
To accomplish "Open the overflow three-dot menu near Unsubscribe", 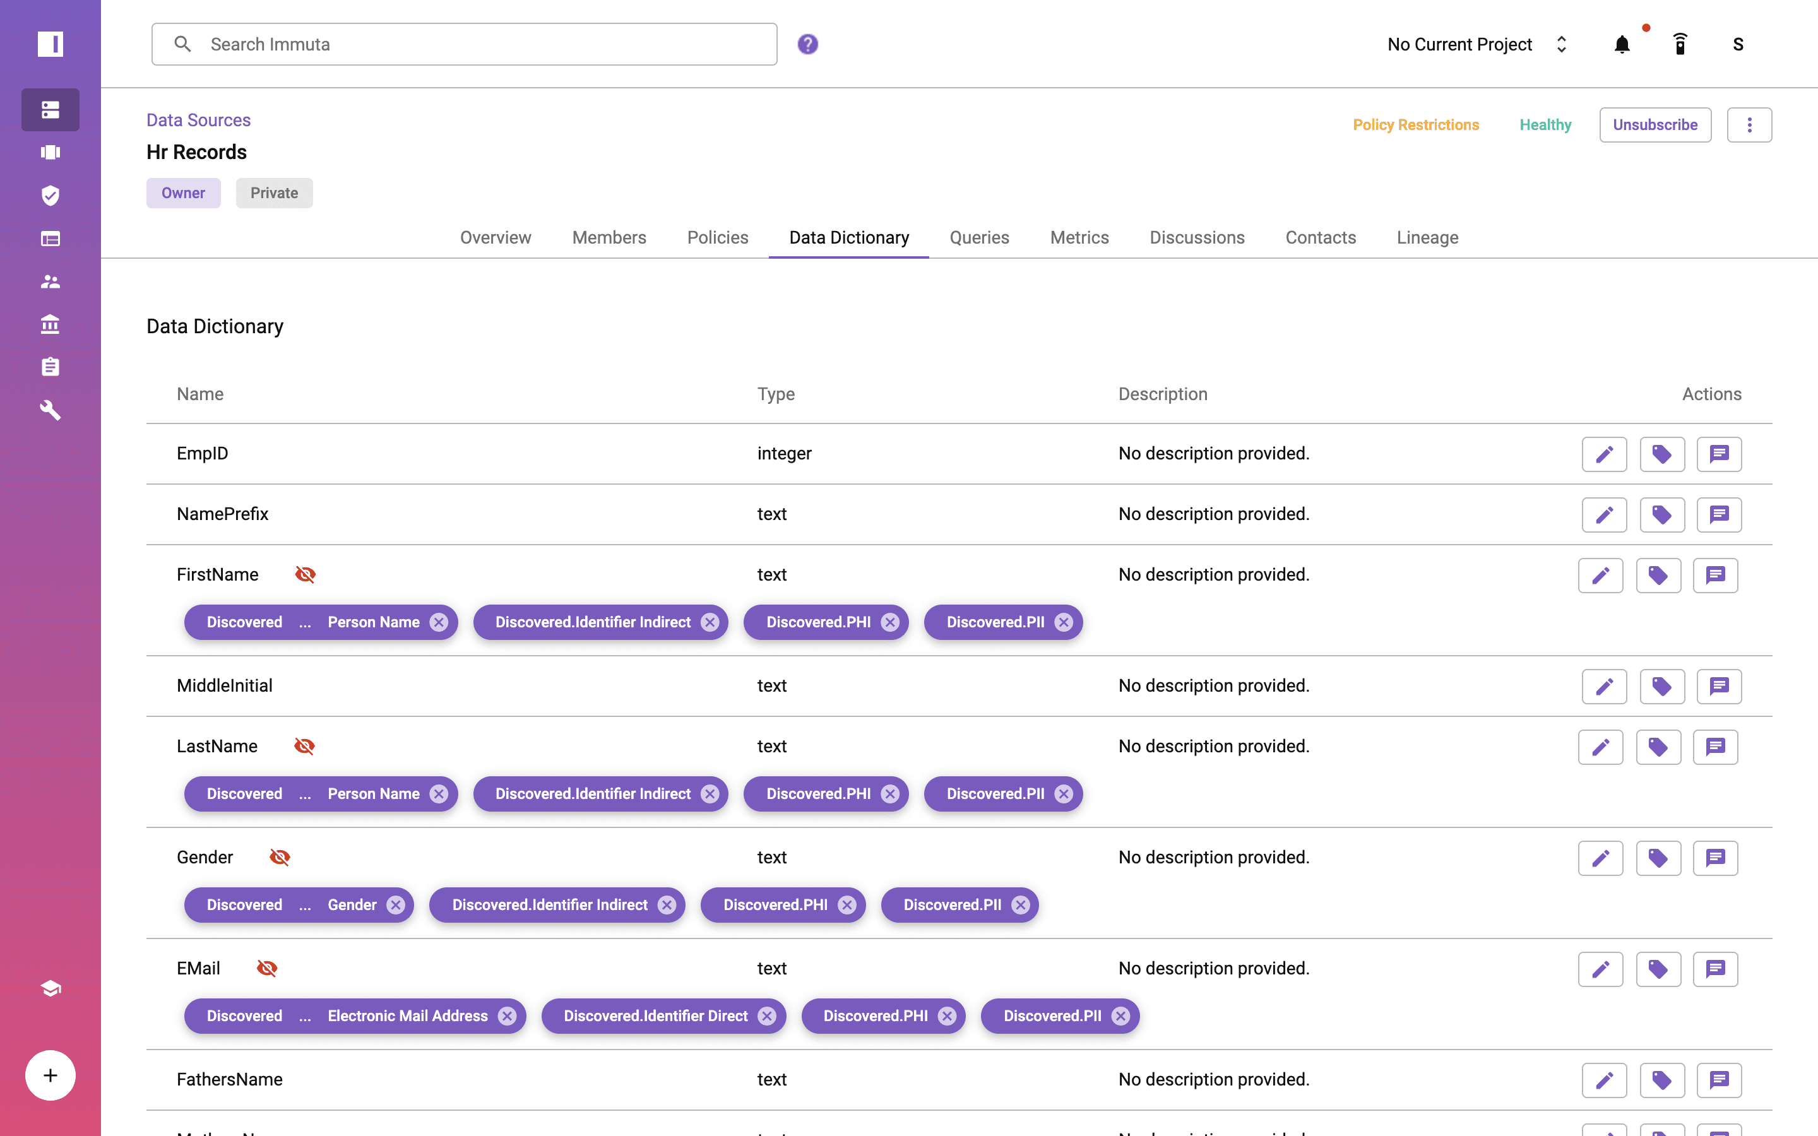I will [1750, 125].
